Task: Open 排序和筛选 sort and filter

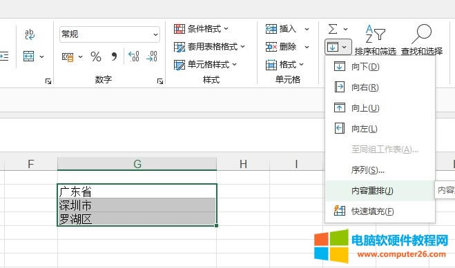Action: coord(375,40)
